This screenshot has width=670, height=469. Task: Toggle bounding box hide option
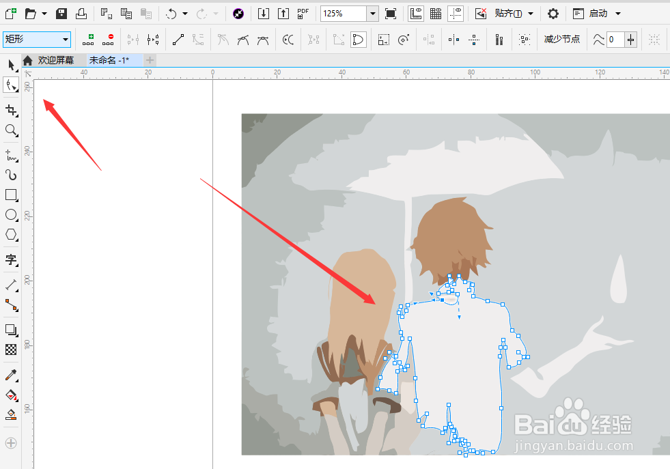point(654,40)
